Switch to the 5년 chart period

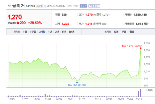64,32
